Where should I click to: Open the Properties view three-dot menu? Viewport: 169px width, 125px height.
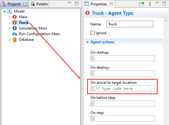pos(150,4)
